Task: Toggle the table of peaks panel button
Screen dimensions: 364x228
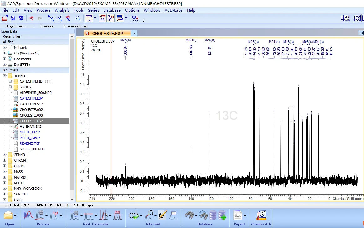Action: (120, 18)
